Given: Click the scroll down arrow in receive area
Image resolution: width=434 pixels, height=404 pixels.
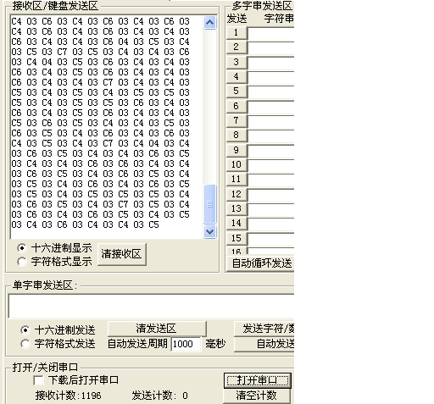Looking at the screenshot, I should pyautogui.click(x=209, y=232).
